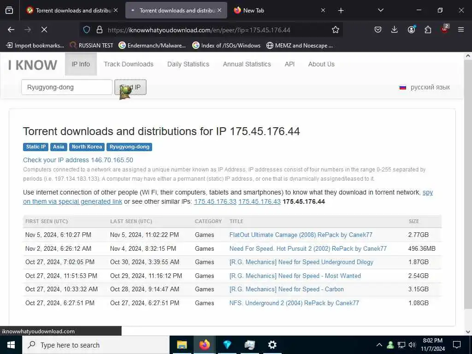Open the Firefox account menu

click(411, 29)
